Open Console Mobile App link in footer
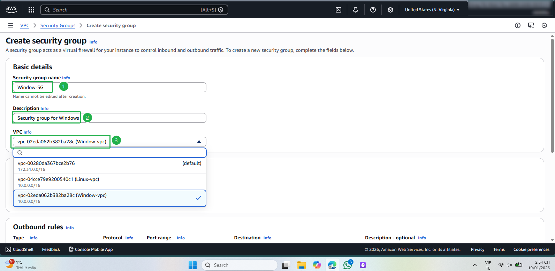 tap(91, 249)
